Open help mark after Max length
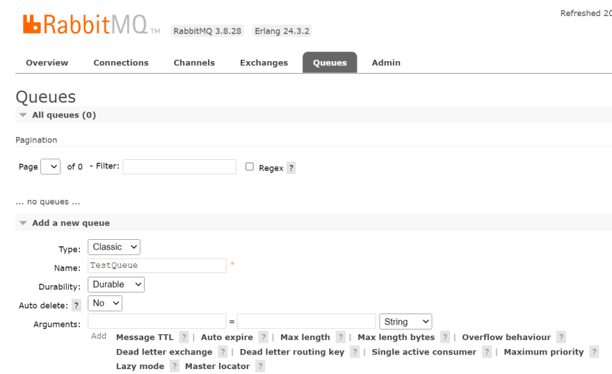 pos(341,337)
